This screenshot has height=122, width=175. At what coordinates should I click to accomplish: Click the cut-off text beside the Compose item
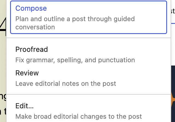click(173, 12)
